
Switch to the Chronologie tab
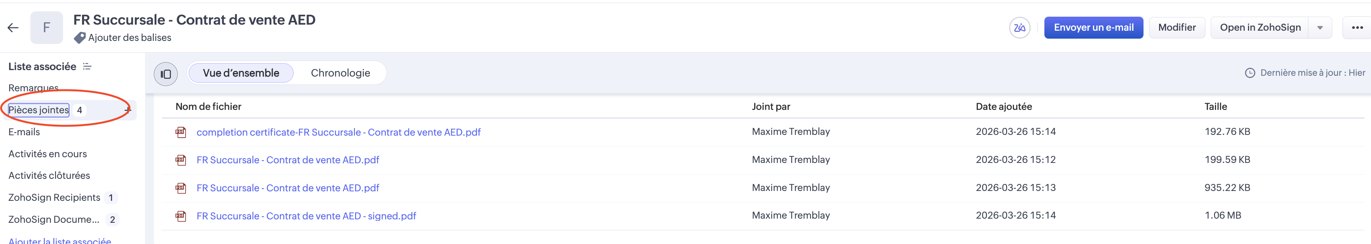point(340,73)
